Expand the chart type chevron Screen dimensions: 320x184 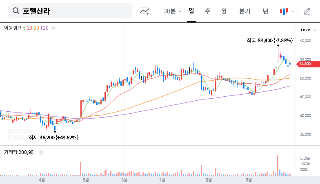pyautogui.click(x=292, y=11)
